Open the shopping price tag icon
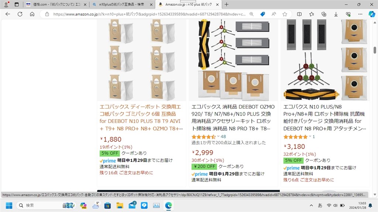The image size is (378, 212). (262, 14)
